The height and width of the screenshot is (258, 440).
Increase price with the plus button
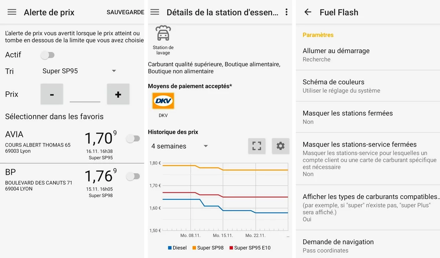[x=118, y=94]
